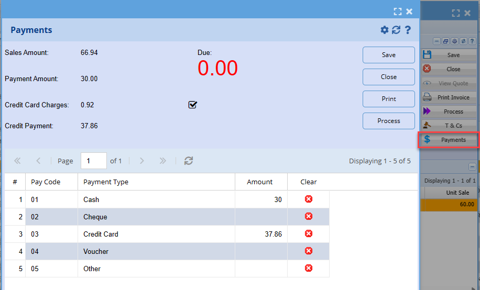The image size is (480, 290).
Task: Select the Cheque amount cell
Action: click(260, 217)
